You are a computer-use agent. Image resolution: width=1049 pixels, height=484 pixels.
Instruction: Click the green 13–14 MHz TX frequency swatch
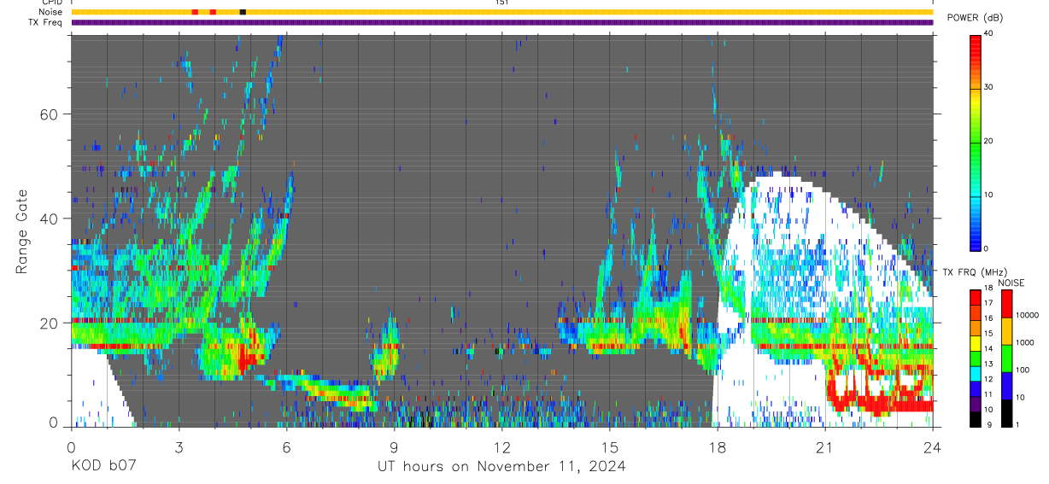click(976, 358)
